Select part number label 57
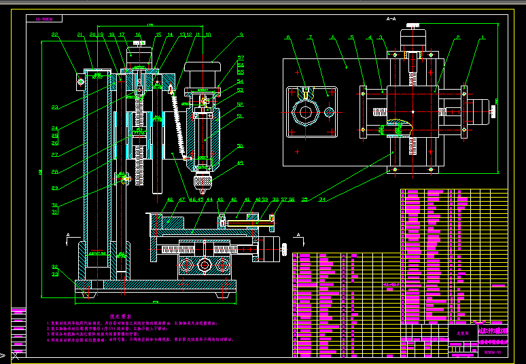 [x=241, y=58]
